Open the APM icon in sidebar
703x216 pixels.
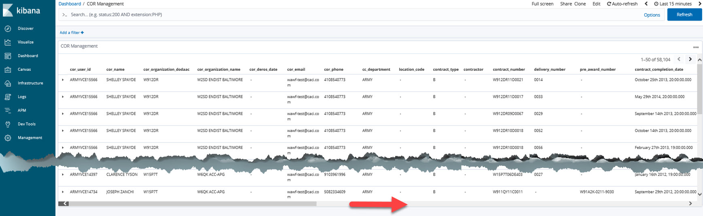point(8,110)
